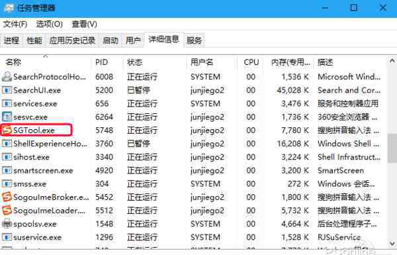This screenshot has width=397, height=255.
Task: Click description 360安全浏览器
Action: 347,117
